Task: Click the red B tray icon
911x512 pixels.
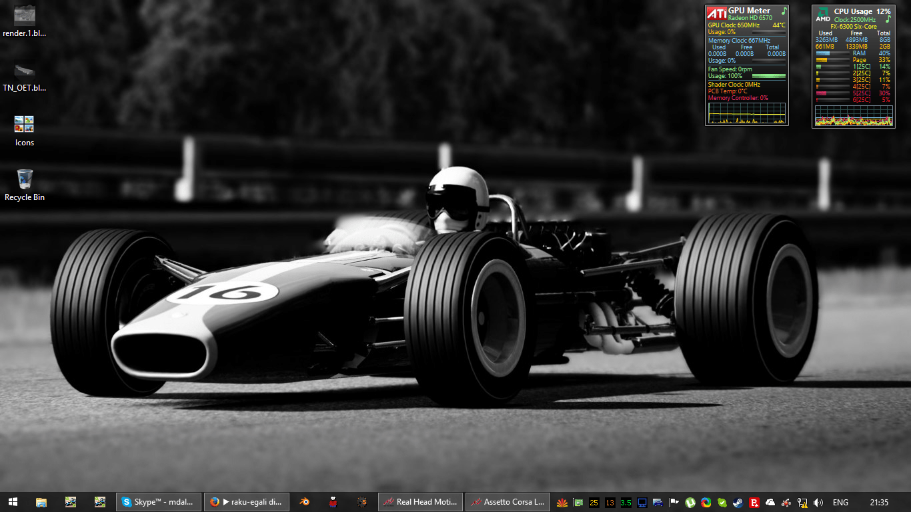Action: [754, 503]
